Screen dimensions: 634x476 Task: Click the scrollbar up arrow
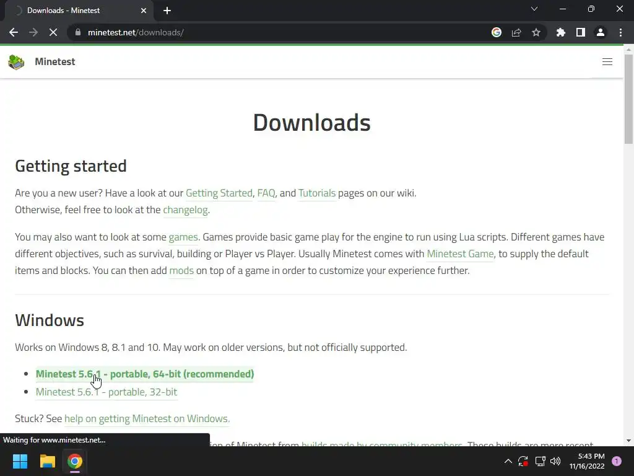pos(628,50)
